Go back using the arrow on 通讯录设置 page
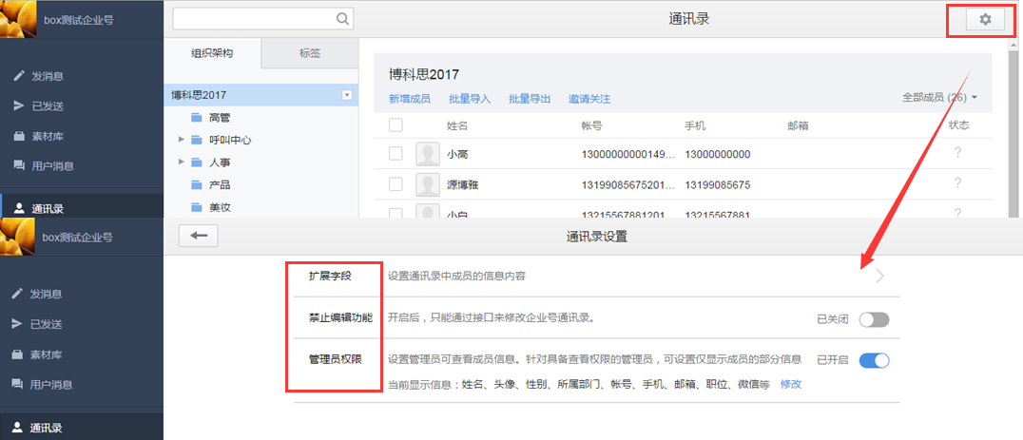Image resolution: width=1023 pixels, height=440 pixels. [x=199, y=236]
